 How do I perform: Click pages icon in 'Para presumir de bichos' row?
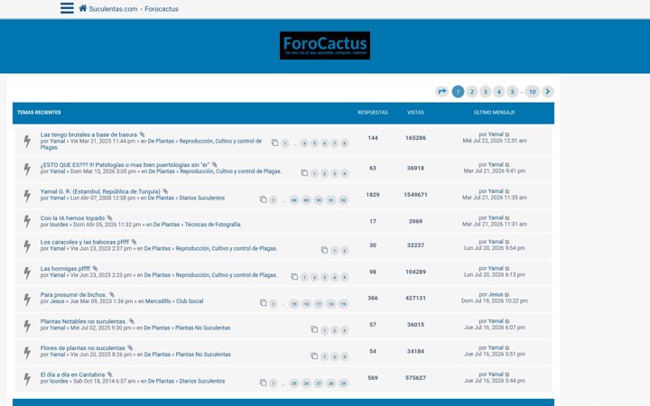click(x=264, y=303)
